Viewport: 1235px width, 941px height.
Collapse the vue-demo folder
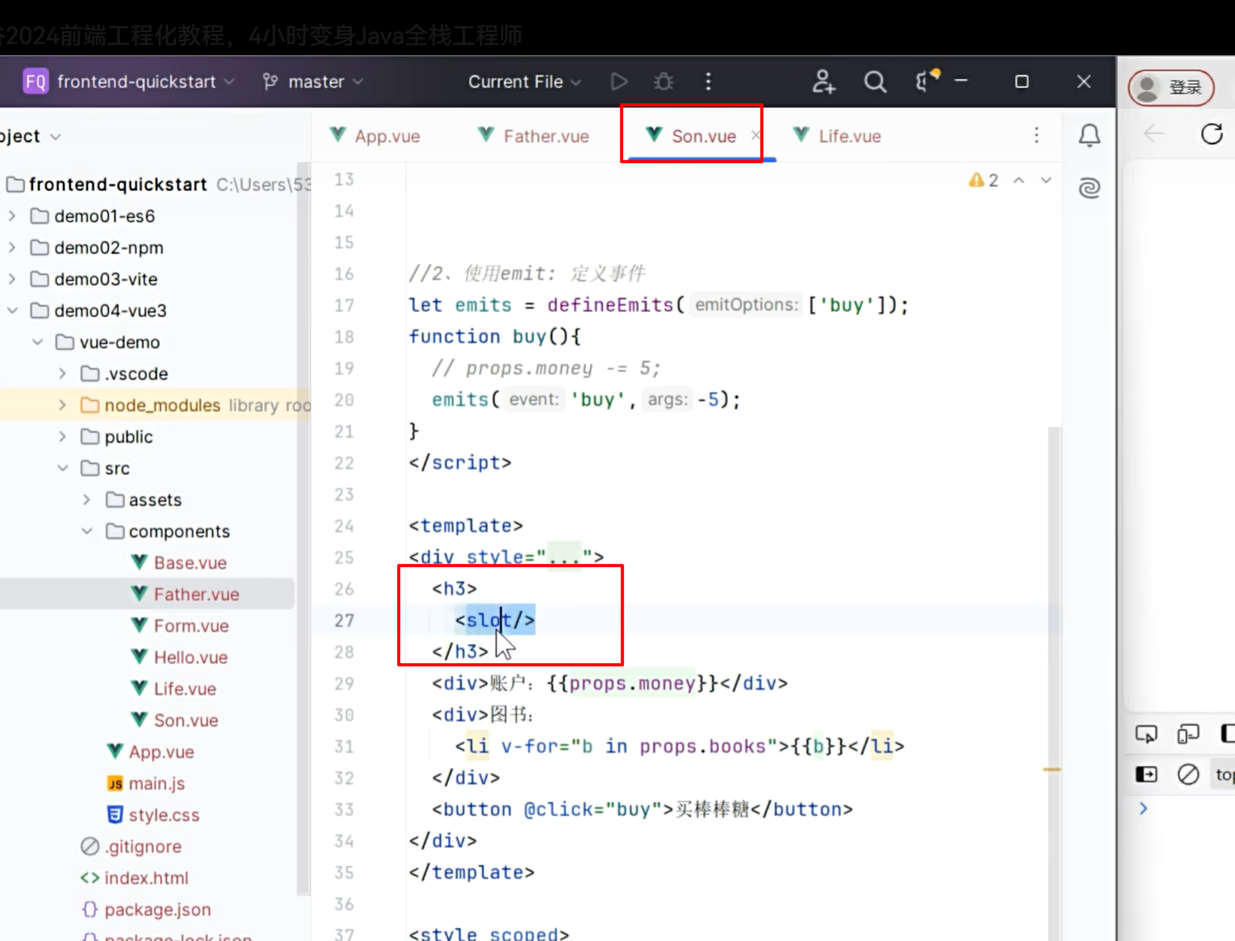tap(37, 342)
